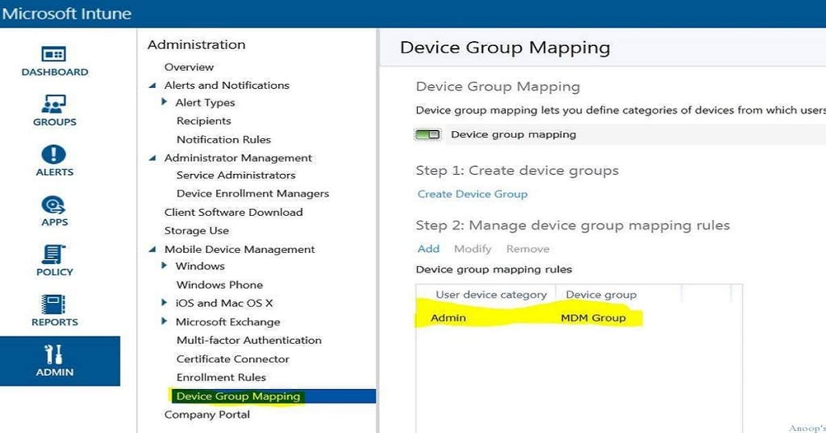Open Certificate Connector
The width and height of the screenshot is (826, 433).
[233, 359]
